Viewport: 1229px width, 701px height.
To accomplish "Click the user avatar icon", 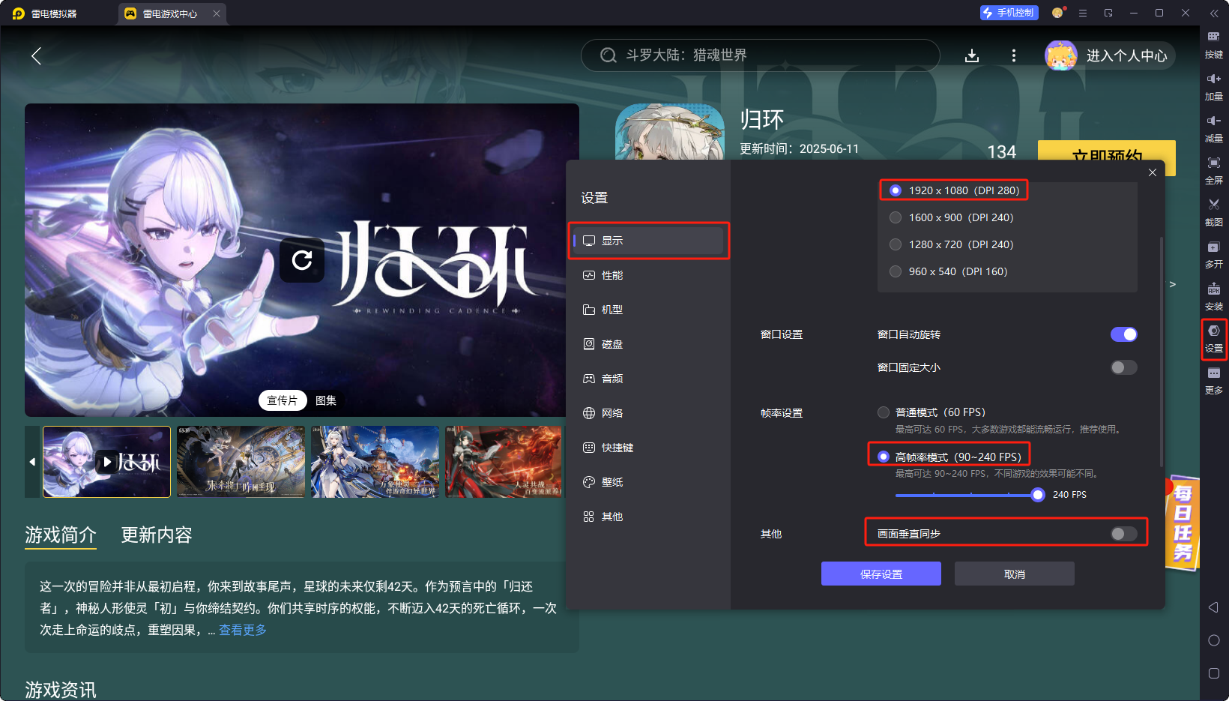I will (1061, 55).
